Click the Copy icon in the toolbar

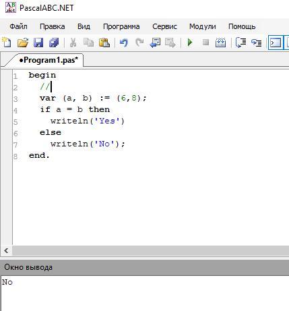pyautogui.click(x=89, y=43)
